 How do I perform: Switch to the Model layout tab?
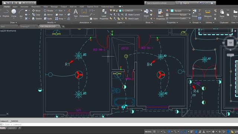point(3,128)
